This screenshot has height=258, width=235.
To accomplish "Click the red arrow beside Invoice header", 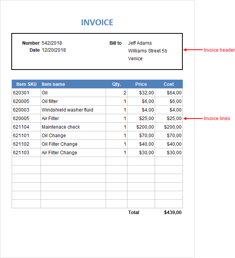I will pyautogui.click(x=192, y=50).
